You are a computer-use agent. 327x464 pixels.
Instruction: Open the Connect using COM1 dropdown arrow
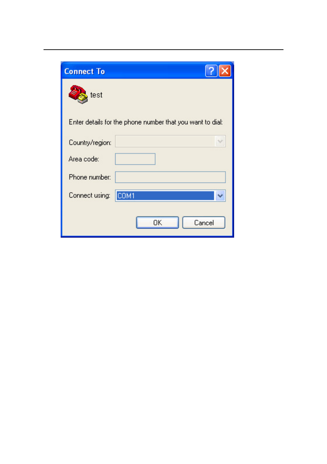click(x=220, y=196)
